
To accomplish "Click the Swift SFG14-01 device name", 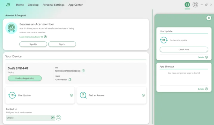I will [x=18, y=68].
